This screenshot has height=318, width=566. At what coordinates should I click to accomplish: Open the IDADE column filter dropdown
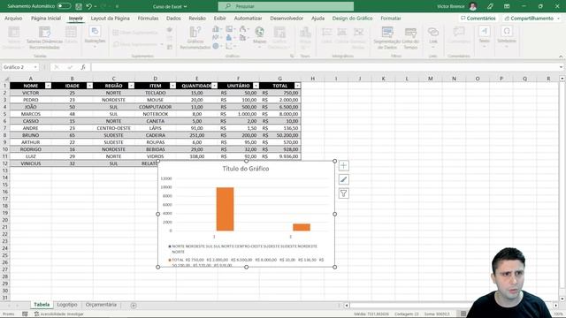89,86
